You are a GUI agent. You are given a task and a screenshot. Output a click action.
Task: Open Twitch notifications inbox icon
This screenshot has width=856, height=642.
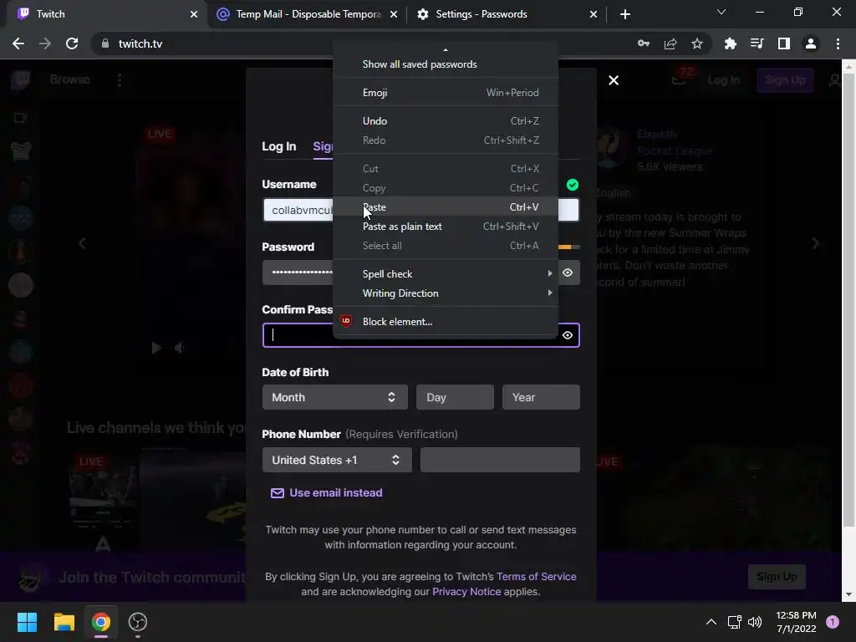click(x=679, y=80)
